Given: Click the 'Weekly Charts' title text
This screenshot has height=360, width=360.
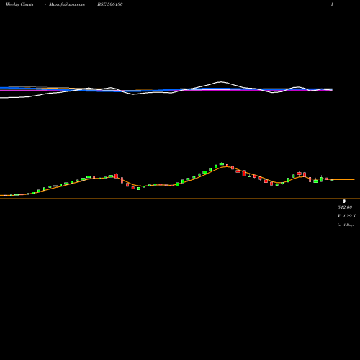Looking at the screenshot, I should [19, 4].
